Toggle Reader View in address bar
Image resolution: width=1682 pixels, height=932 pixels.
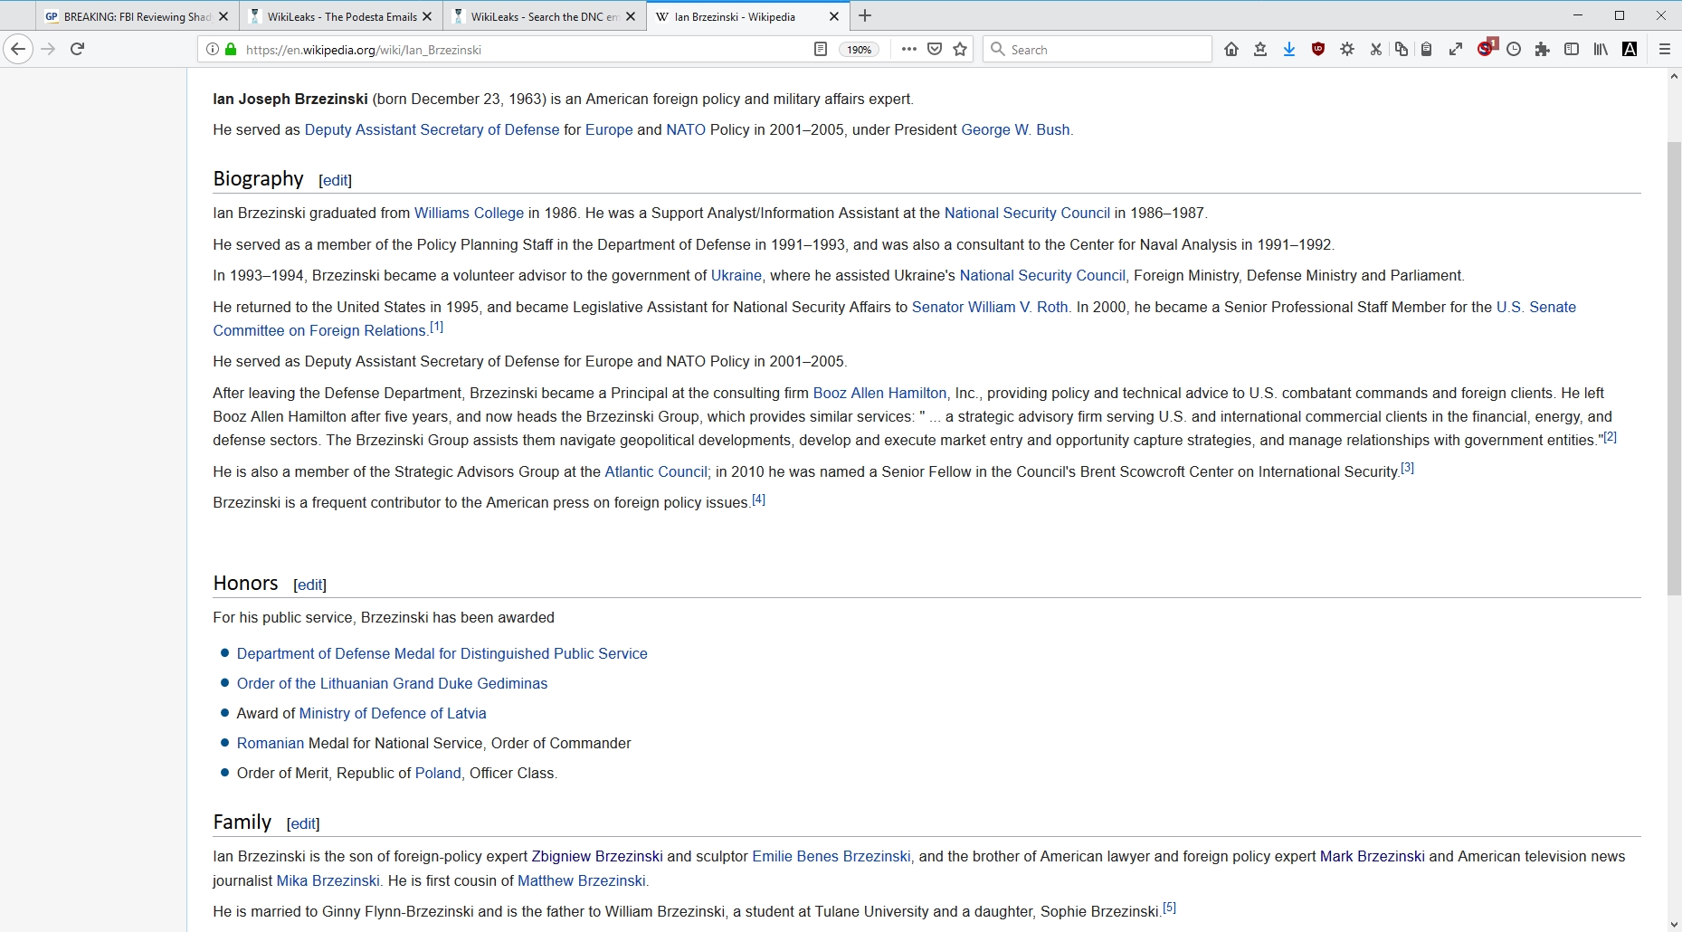coord(821,50)
